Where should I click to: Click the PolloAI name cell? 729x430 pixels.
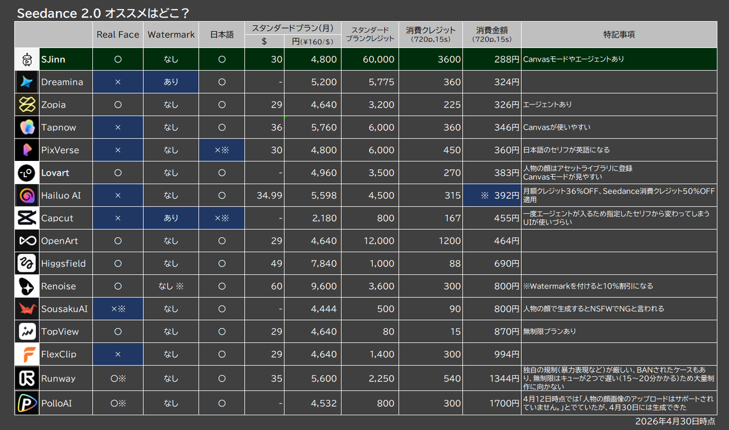(x=66, y=403)
